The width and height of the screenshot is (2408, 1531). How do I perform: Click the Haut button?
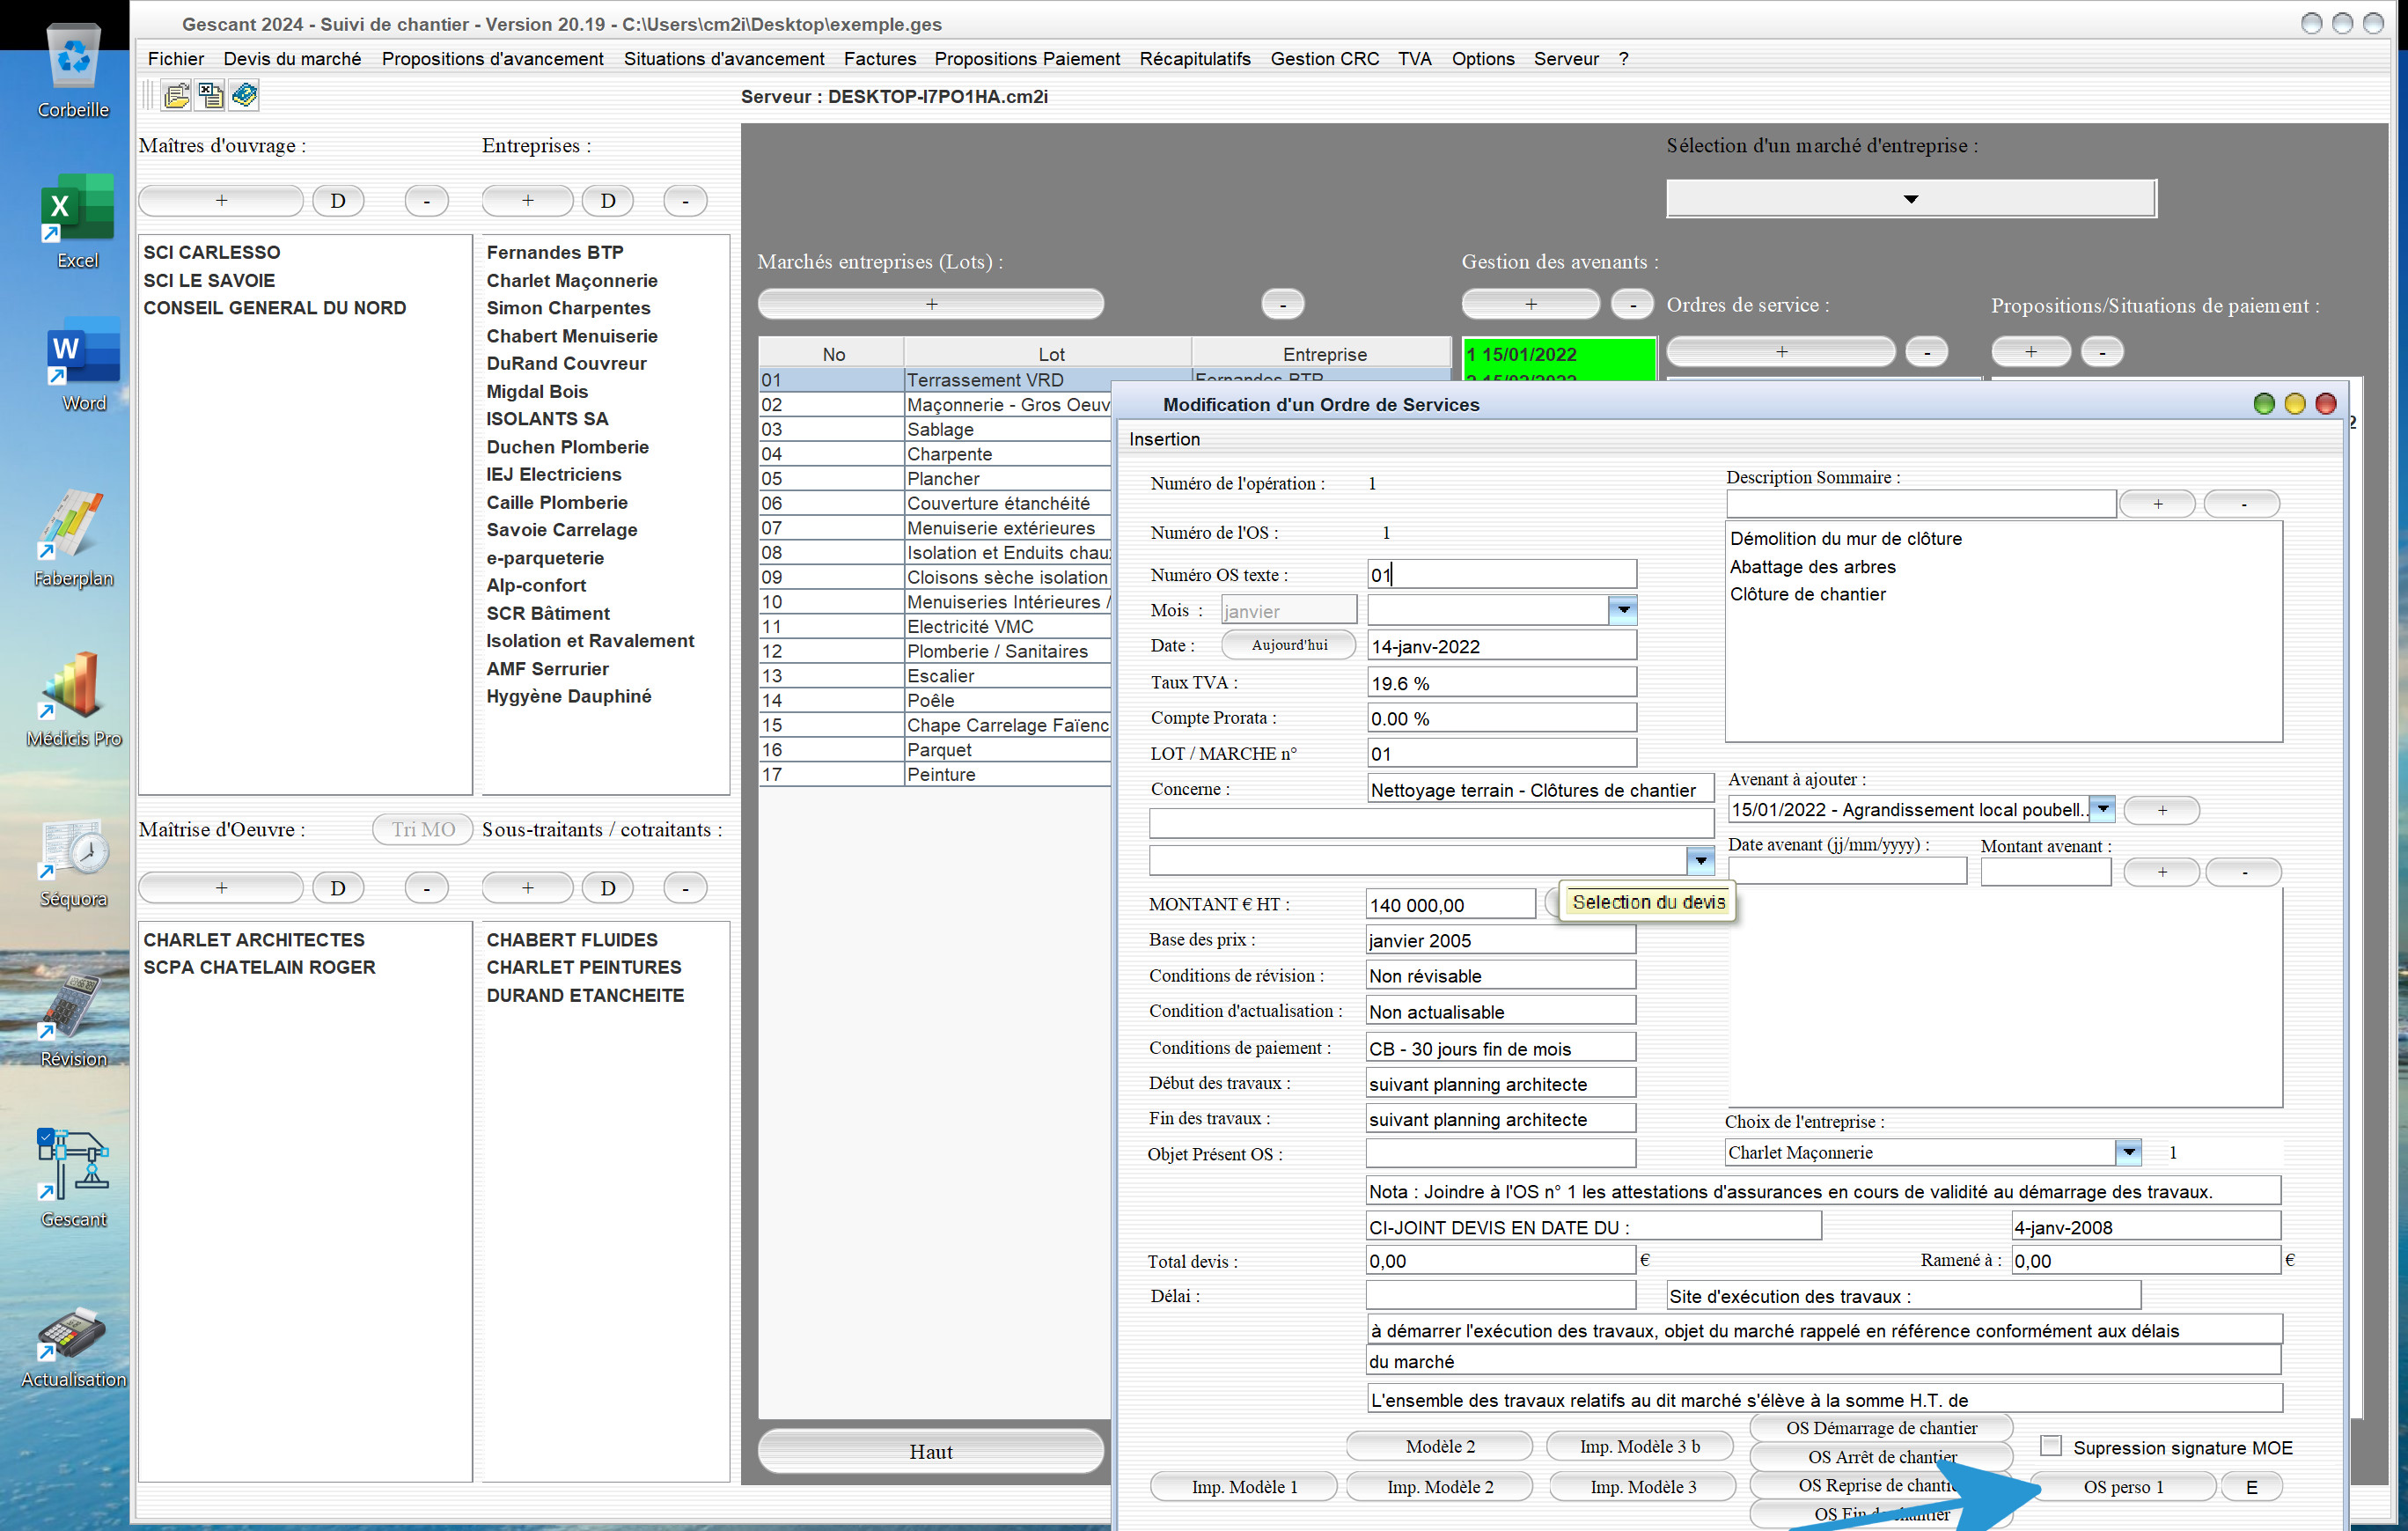click(x=931, y=1451)
